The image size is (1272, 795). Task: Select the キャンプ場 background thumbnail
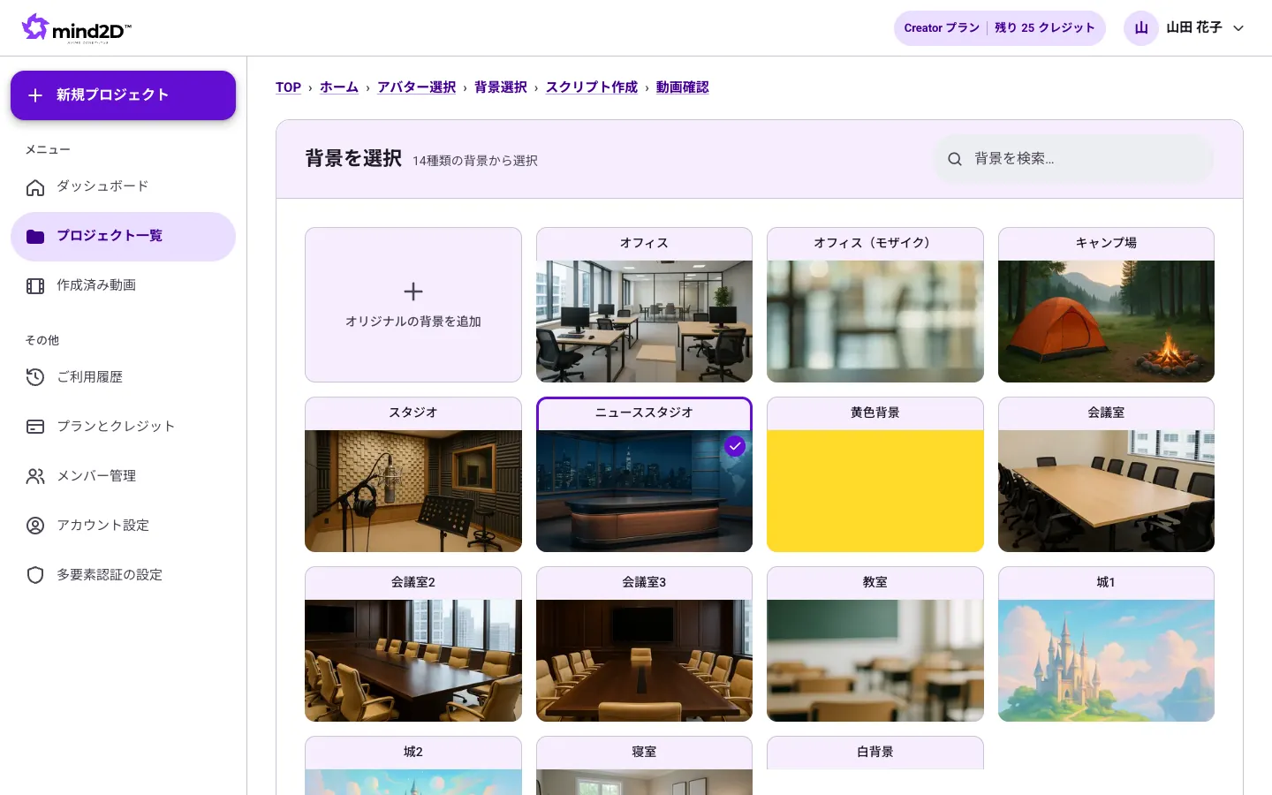point(1106,322)
